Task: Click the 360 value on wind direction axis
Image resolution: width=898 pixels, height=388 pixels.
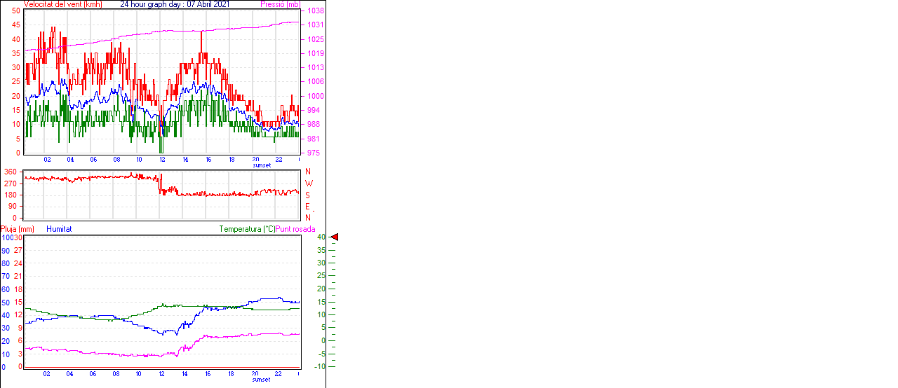Action: [x=11, y=172]
